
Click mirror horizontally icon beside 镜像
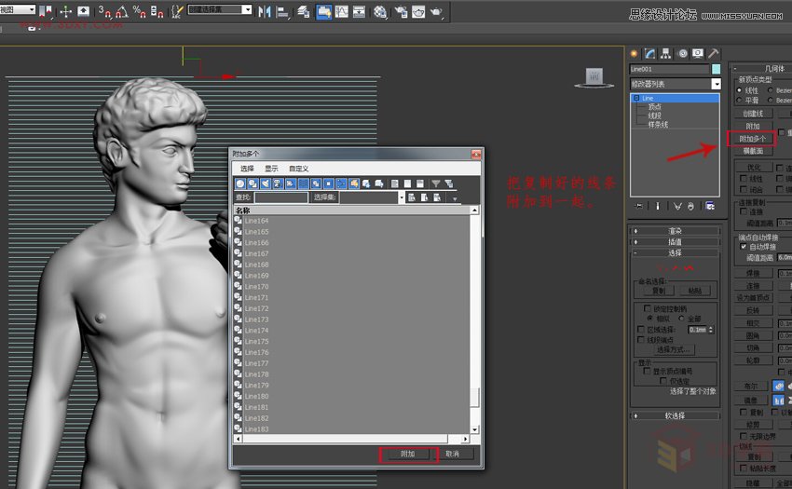(779, 401)
